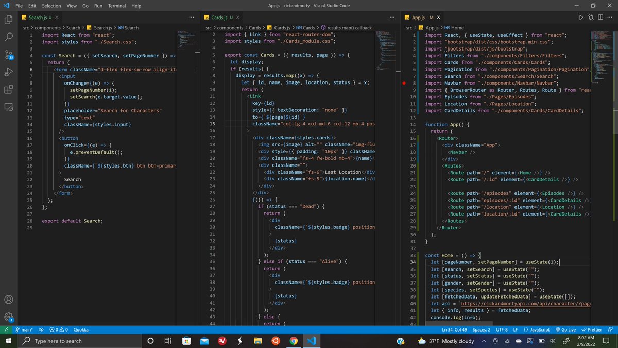Click the Split Editor Right icon
618x348 pixels.
(x=599, y=18)
